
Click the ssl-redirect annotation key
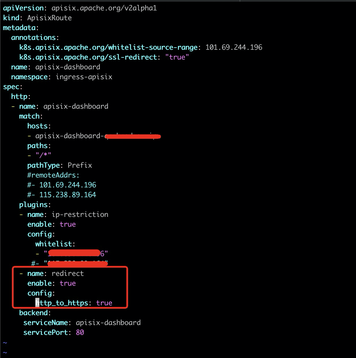point(88,57)
